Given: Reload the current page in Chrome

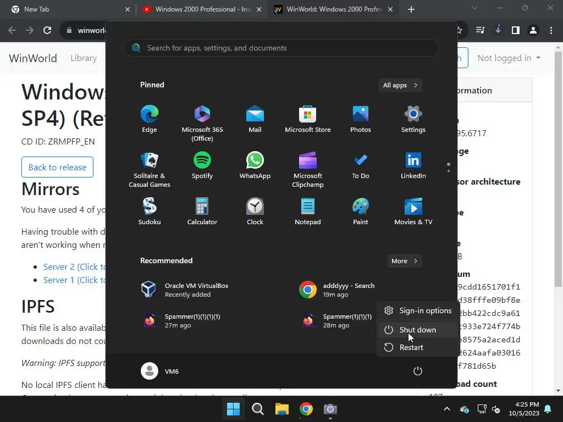Looking at the screenshot, I should [x=47, y=31].
